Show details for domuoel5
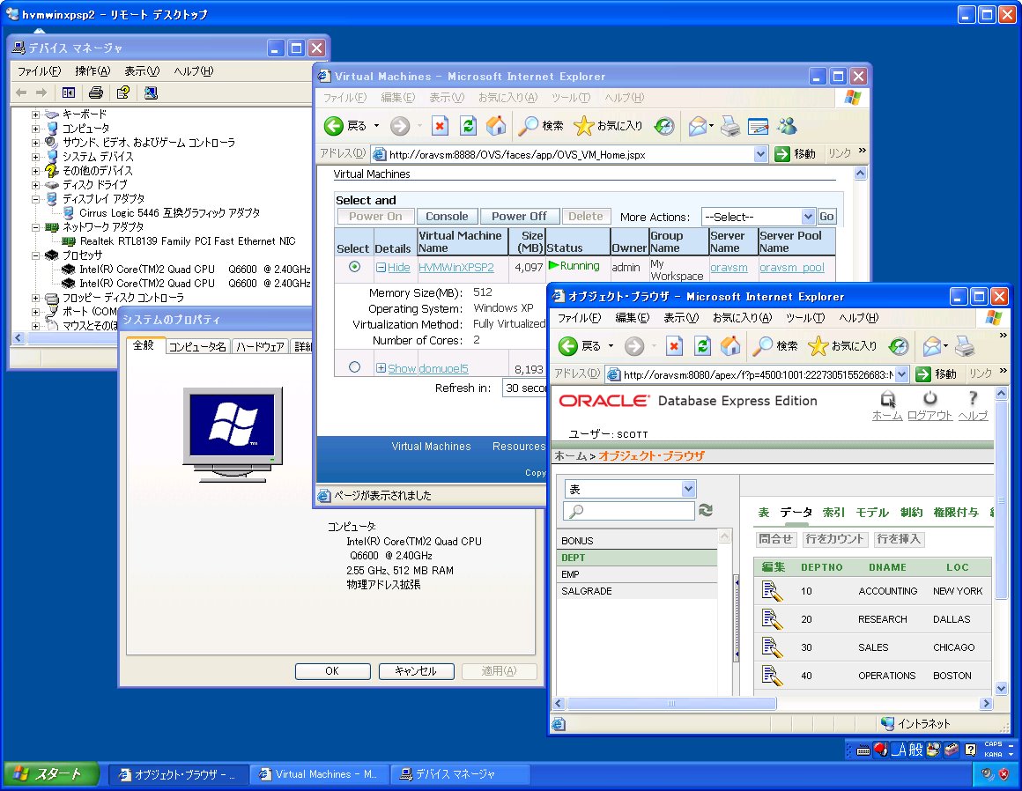This screenshot has width=1022, height=791. [396, 368]
